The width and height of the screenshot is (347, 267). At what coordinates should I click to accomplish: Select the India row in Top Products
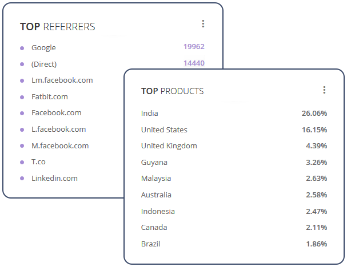point(234,114)
